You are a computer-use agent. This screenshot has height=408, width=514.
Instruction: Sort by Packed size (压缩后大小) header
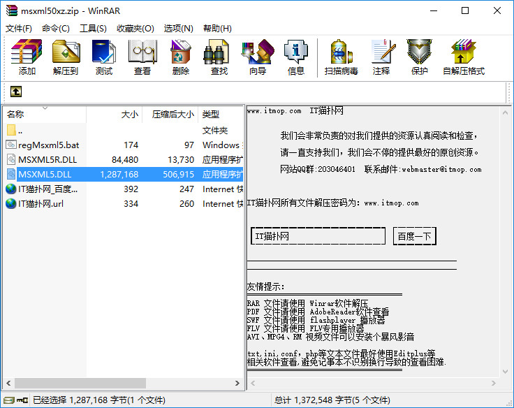(170, 114)
